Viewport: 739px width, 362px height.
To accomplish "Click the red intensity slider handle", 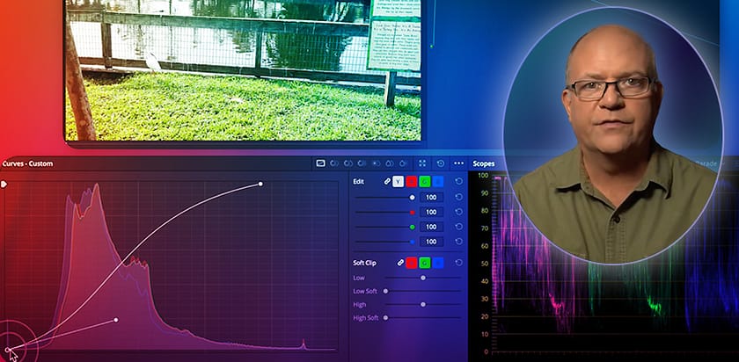I will click(x=413, y=213).
